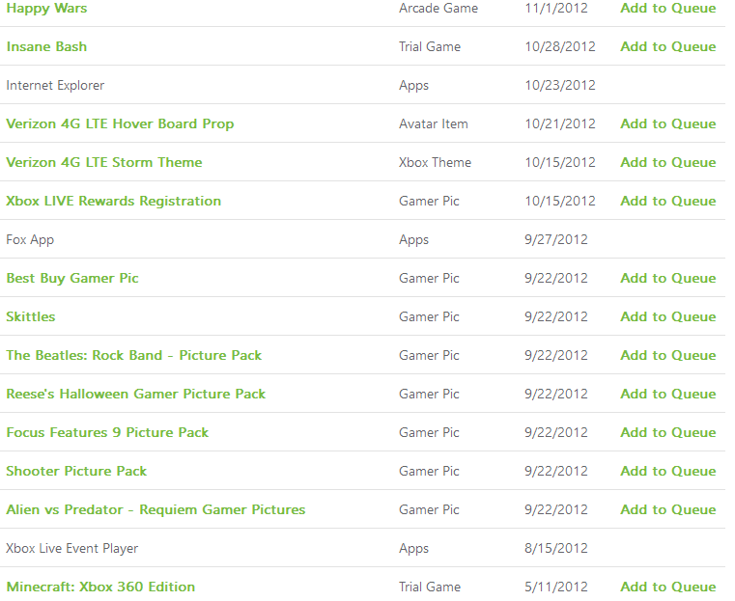735x601 pixels.
Task: Open the Insane Bash title link
Action: pyautogui.click(x=46, y=47)
